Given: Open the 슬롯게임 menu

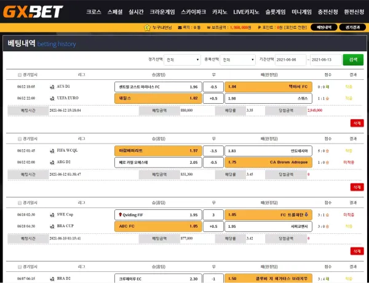Looking at the screenshot, I should pyautogui.click(x=276, y=12).
